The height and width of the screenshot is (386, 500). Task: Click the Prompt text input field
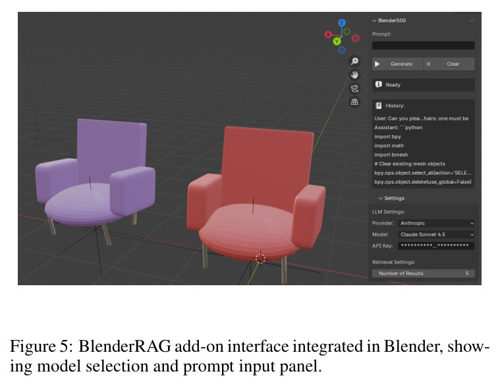pos(424,45)
